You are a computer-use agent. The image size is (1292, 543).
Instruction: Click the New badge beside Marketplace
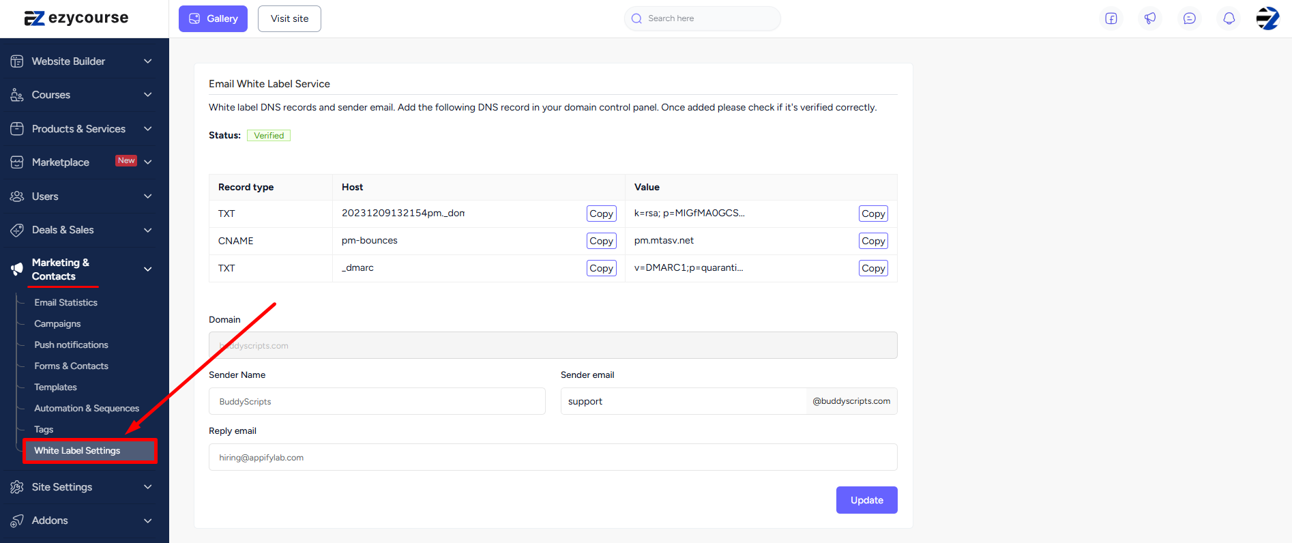coord(126,161)
